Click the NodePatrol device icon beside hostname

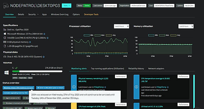(6, 6)
